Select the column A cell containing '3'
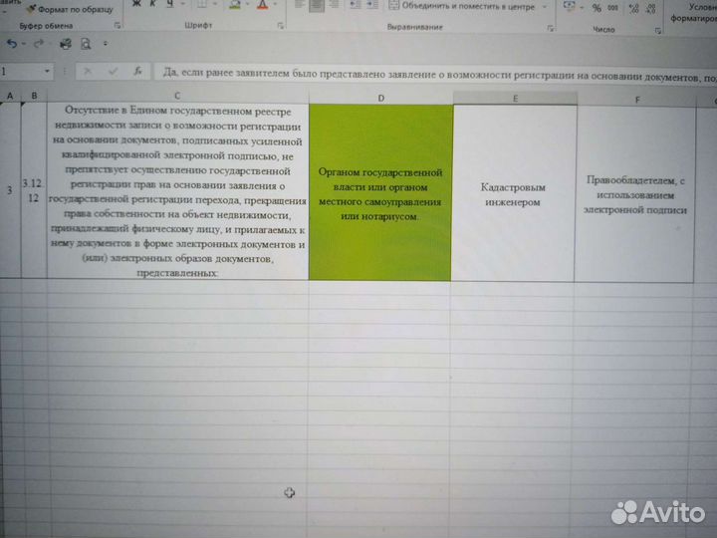717x538 pixels. (10, 190)
